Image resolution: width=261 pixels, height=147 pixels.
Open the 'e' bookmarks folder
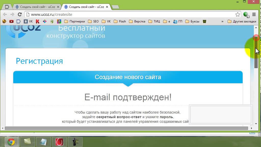click(167, 21)
